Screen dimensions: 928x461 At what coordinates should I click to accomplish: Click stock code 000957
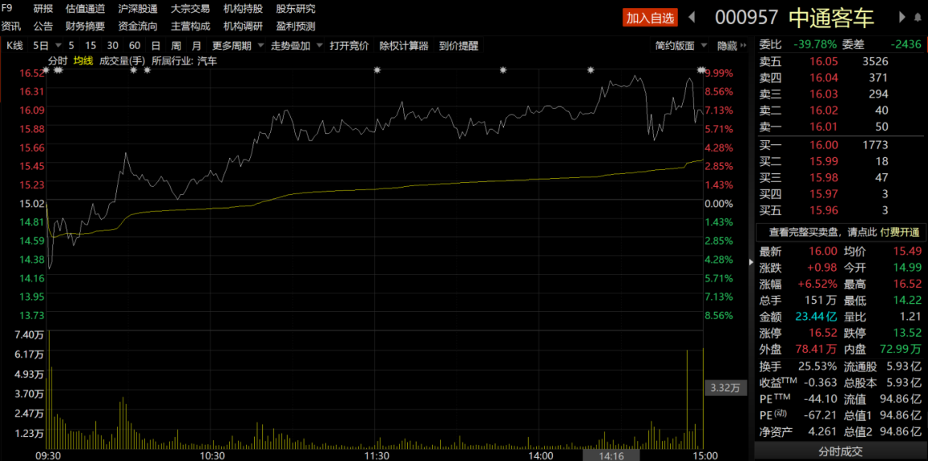tap(747, 18)
